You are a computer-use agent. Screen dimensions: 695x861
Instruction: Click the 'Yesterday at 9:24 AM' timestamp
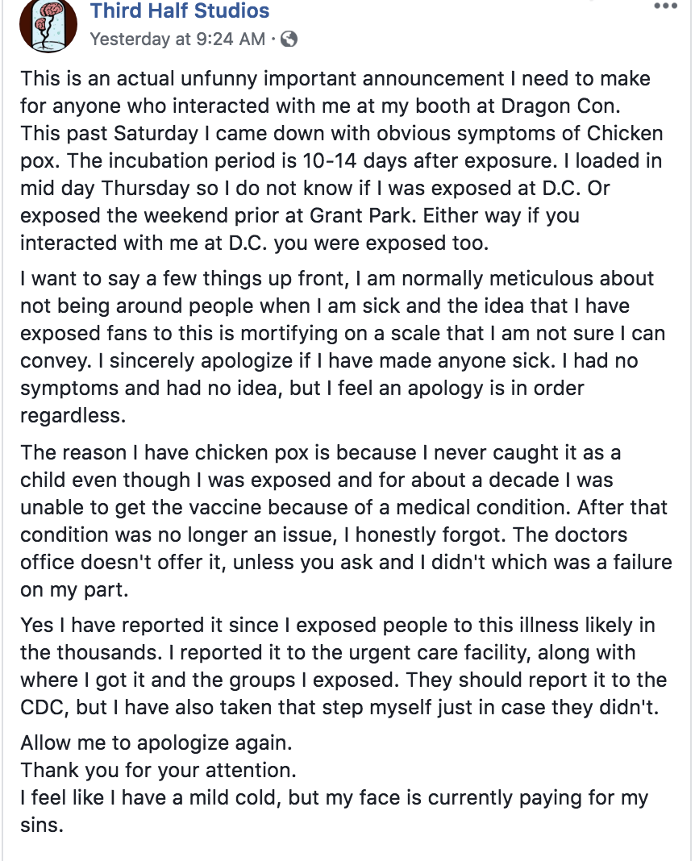point(177,38)
